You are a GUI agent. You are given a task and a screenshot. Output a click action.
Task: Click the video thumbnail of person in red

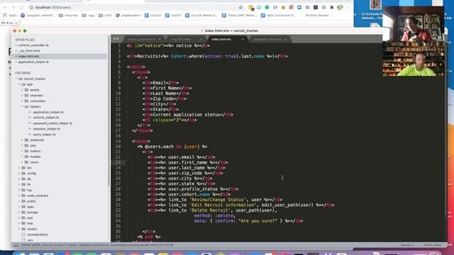[x=413, y=24]
